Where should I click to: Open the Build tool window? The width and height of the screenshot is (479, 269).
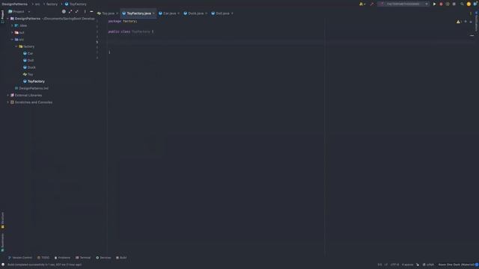pos(121,258)
